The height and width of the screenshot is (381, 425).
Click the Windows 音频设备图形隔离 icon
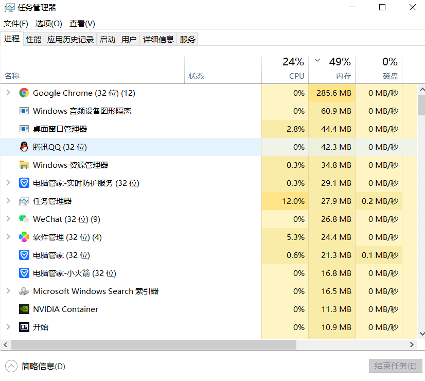coord(24,111)
